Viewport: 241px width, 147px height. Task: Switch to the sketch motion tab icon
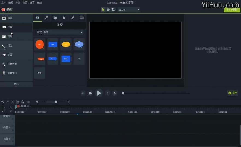[x=73, y=18]
